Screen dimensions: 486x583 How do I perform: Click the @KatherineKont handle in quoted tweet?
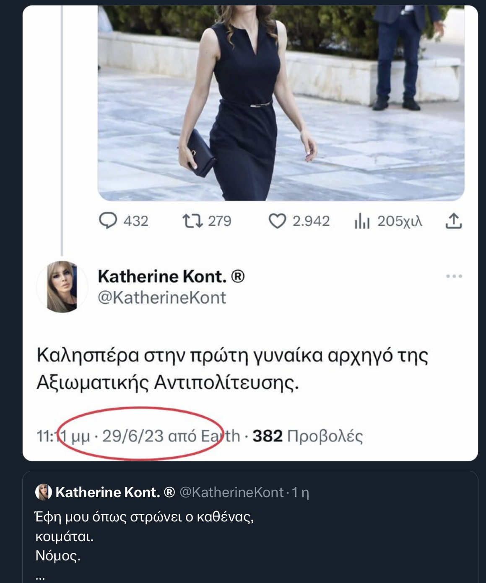click(231, 492)
